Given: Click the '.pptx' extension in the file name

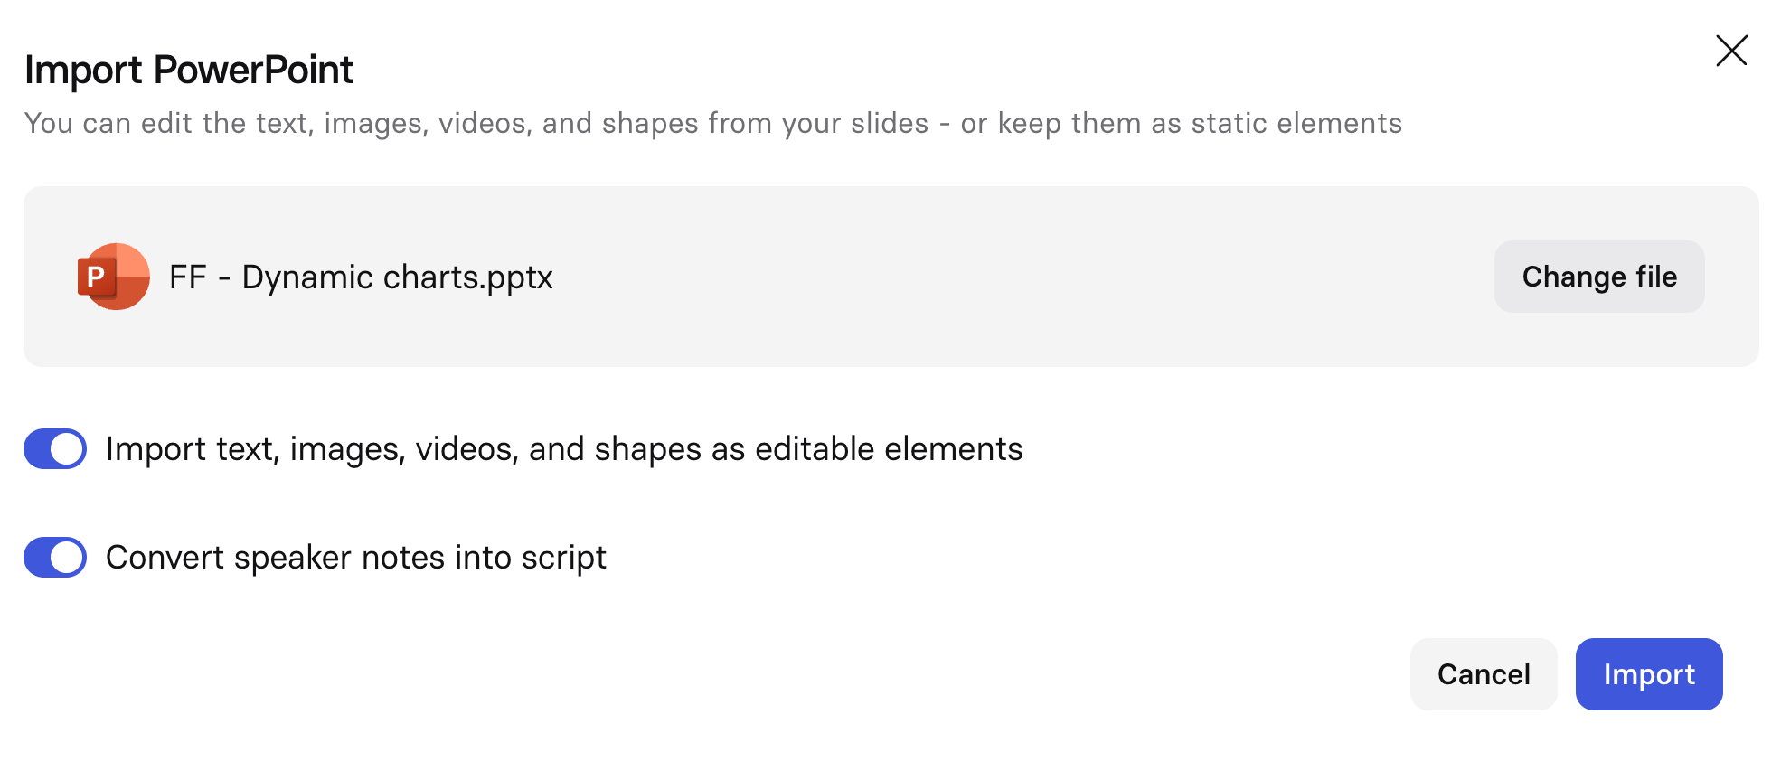Looking at the screenshot, I should (518, 278).
